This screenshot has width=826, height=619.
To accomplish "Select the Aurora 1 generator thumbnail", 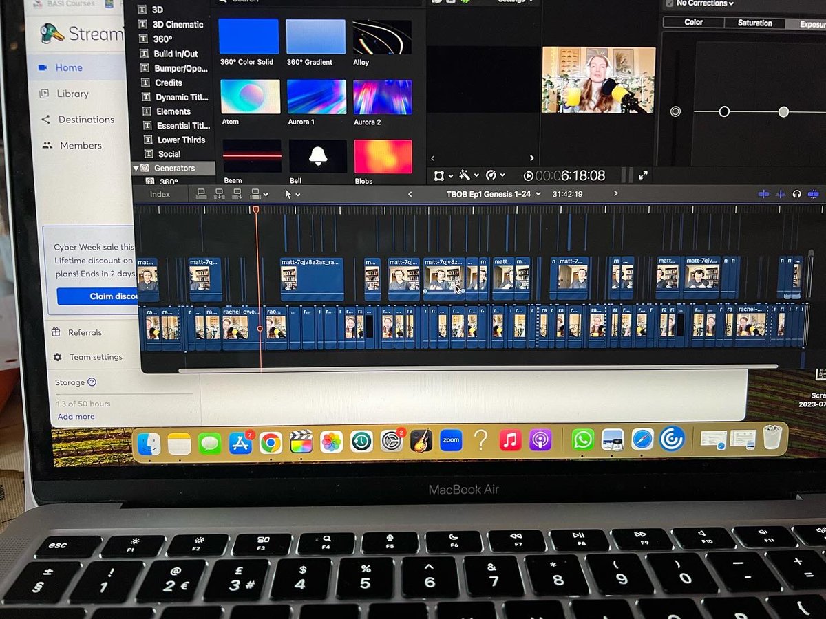I will (316, 96).
